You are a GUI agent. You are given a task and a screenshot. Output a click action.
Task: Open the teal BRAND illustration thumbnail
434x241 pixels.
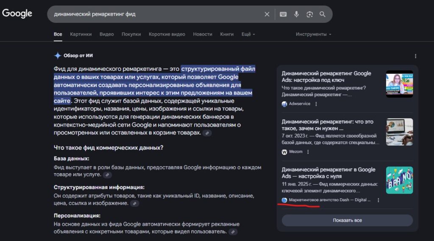click(x=399, y=180)
